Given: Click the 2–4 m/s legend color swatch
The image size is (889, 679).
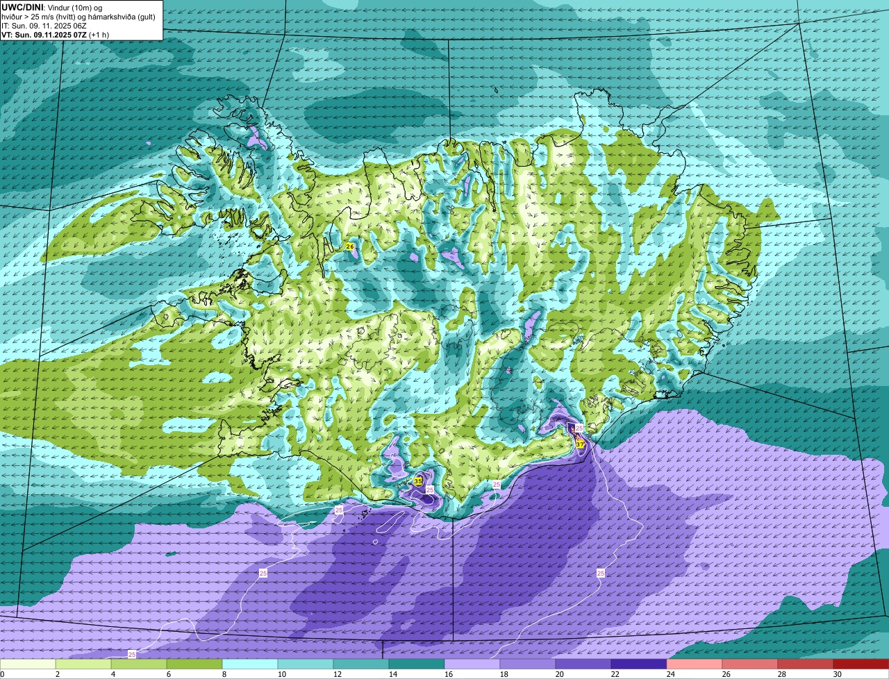Looking at the screenshot, I should coord(84,664).
